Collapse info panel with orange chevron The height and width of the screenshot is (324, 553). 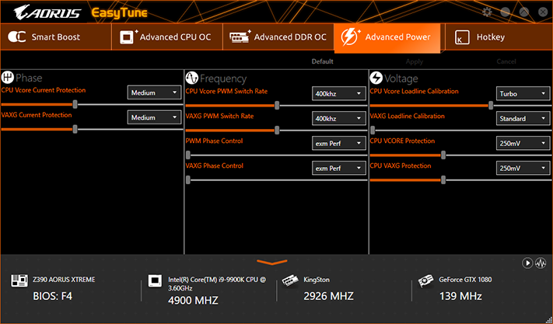tap(272, 263)
